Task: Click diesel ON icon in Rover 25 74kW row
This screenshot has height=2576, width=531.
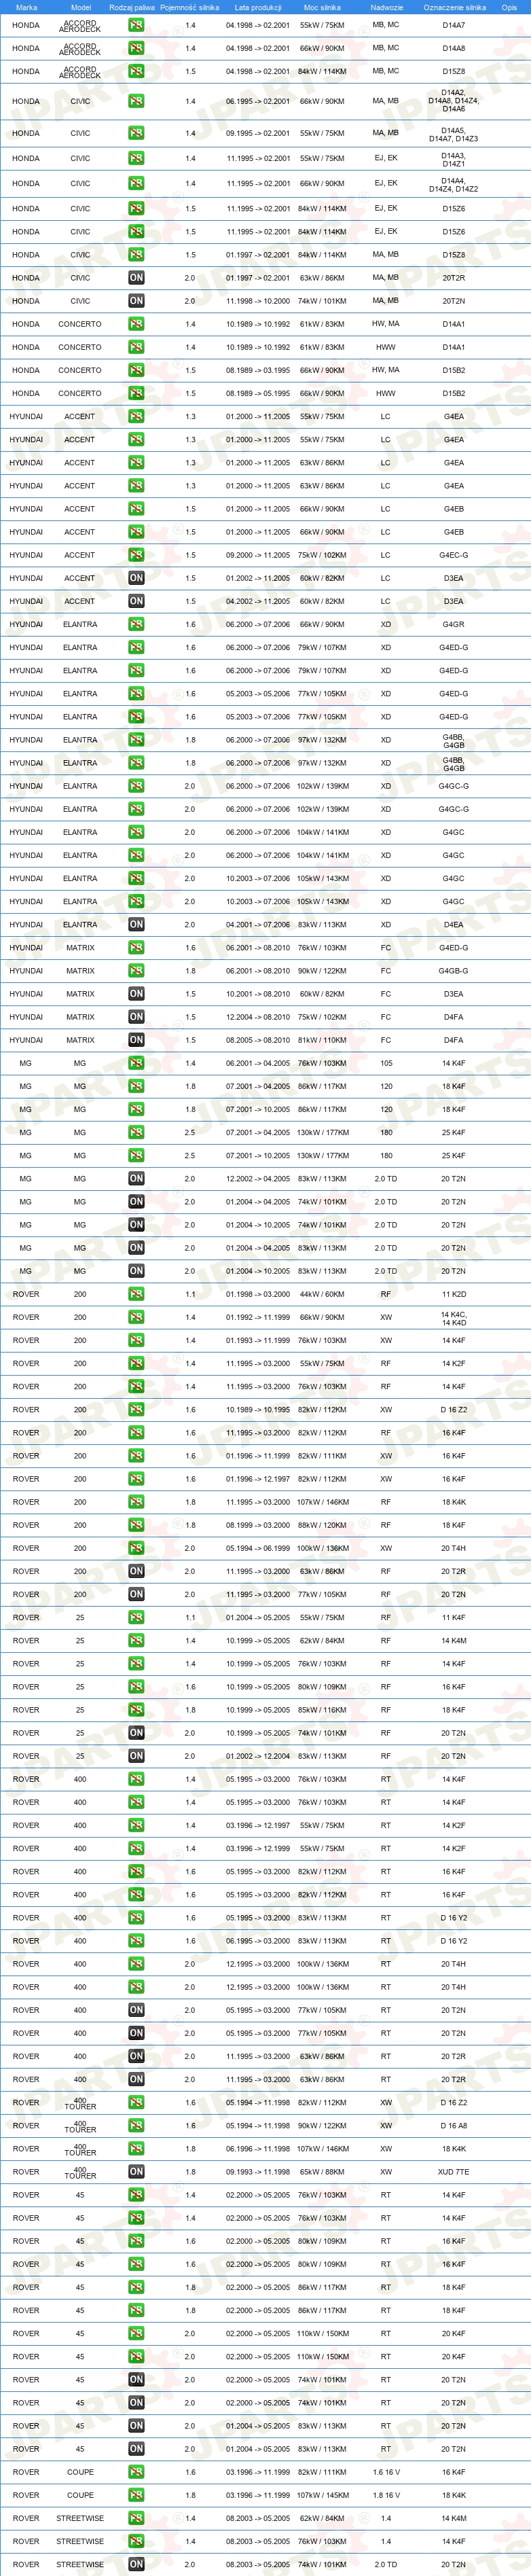Action: click(136, 1733)
